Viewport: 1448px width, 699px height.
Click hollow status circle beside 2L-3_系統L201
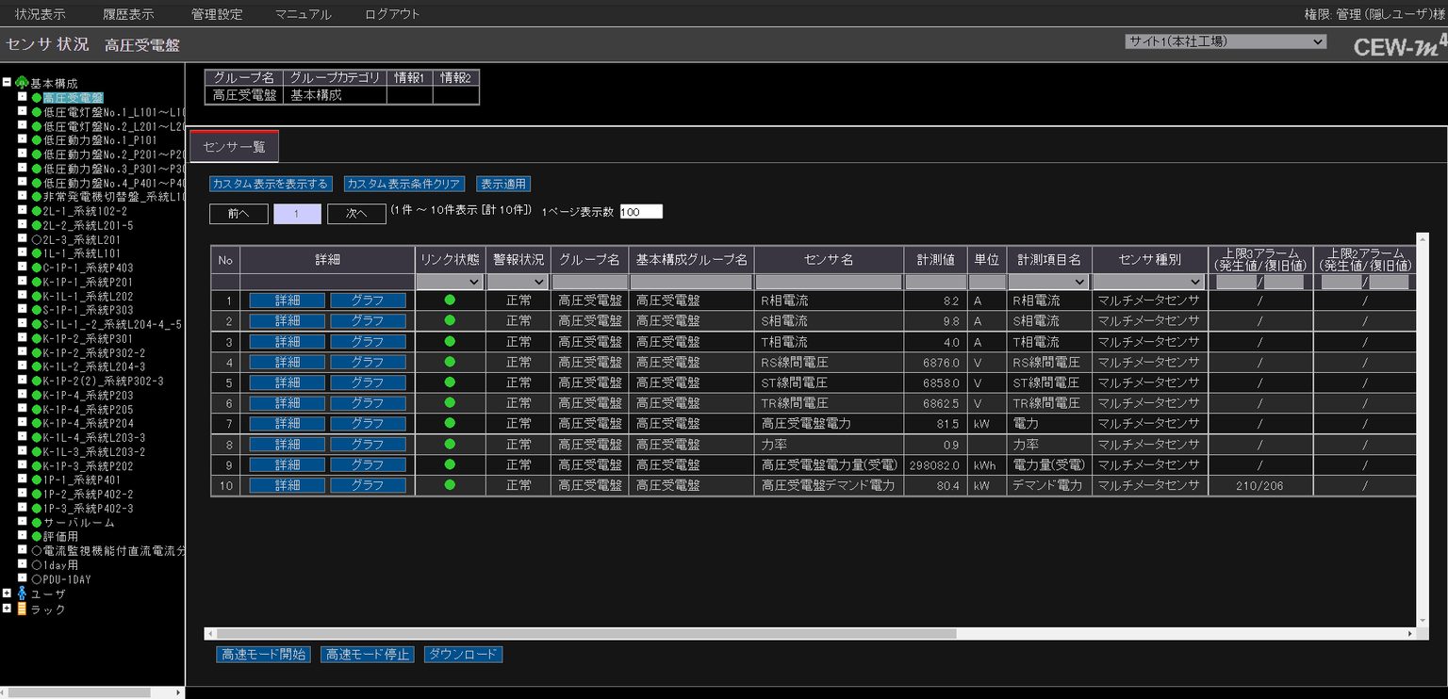(x=36, y=239)
